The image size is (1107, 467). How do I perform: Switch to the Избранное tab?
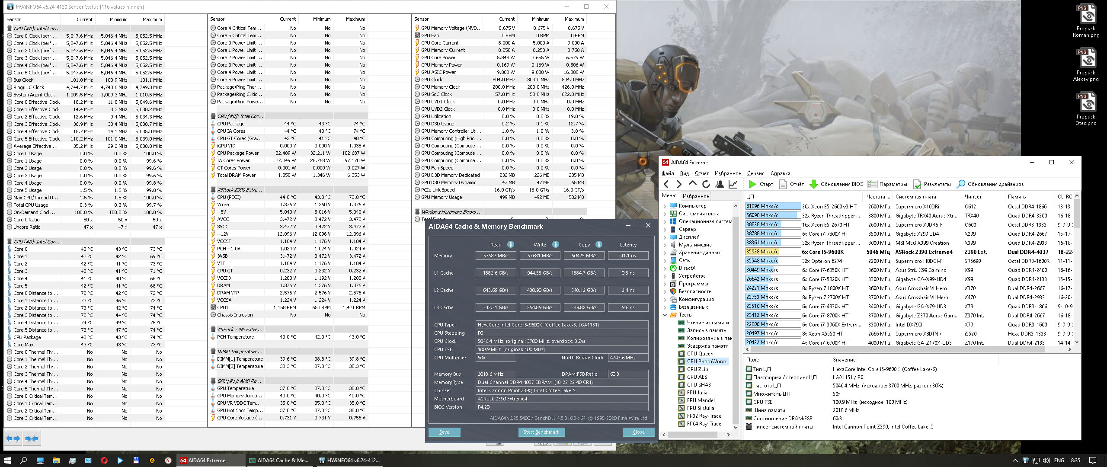click(x=696, y=196)
